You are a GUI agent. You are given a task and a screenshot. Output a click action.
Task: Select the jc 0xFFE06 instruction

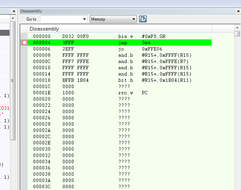[x=120, y=49]
